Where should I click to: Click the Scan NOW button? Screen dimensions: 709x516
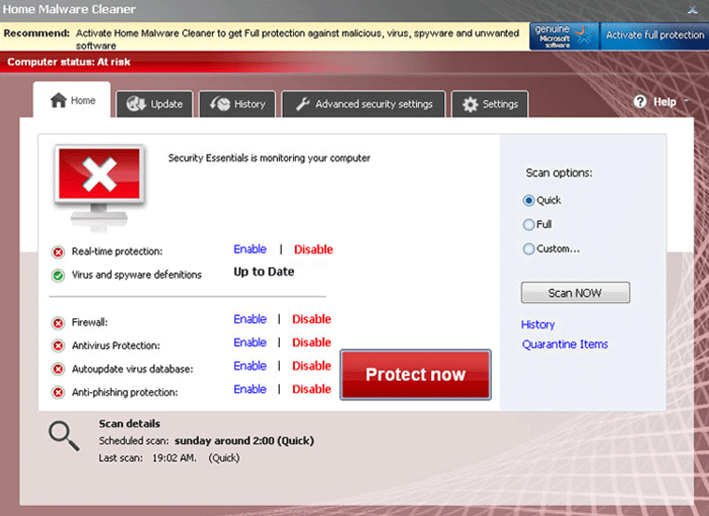pyautogui.click(x=575, y=293)
